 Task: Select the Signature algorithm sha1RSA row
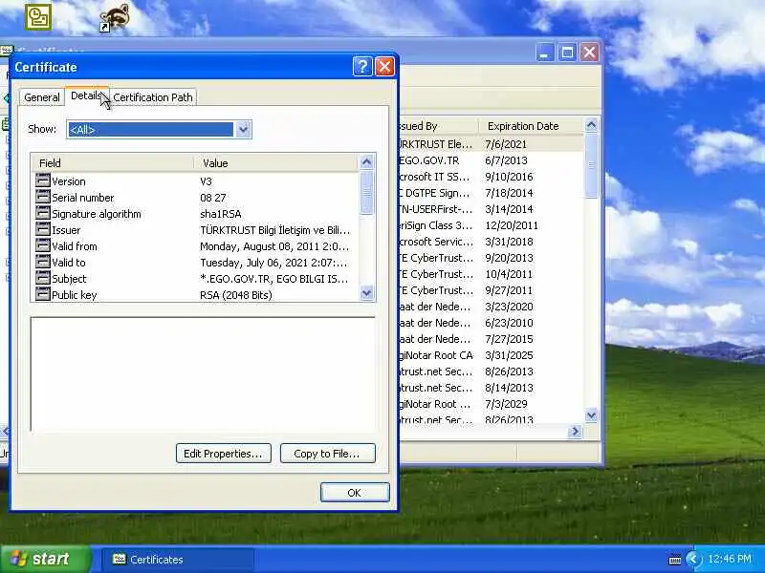(x=195, y=213)
